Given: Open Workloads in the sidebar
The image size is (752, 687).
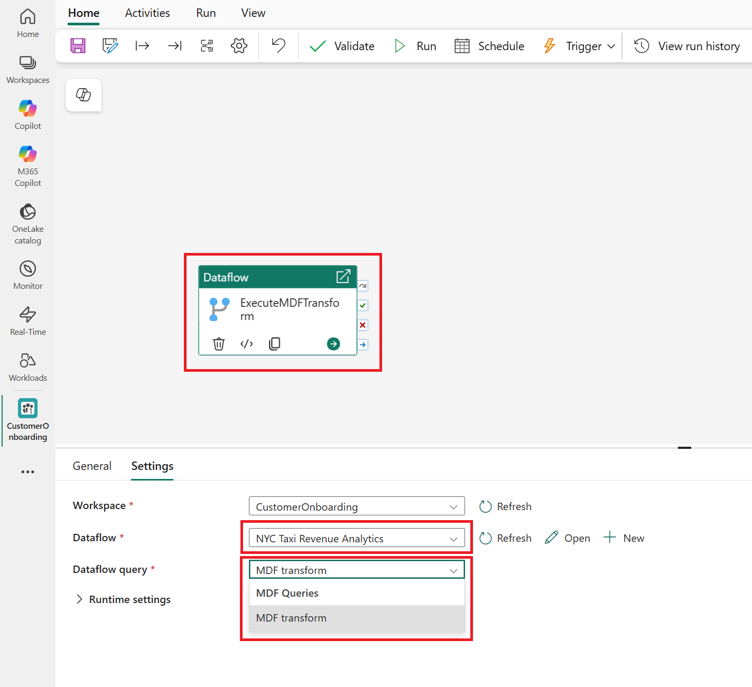Looking at the screenshot, I should click(x=27, y=367).
